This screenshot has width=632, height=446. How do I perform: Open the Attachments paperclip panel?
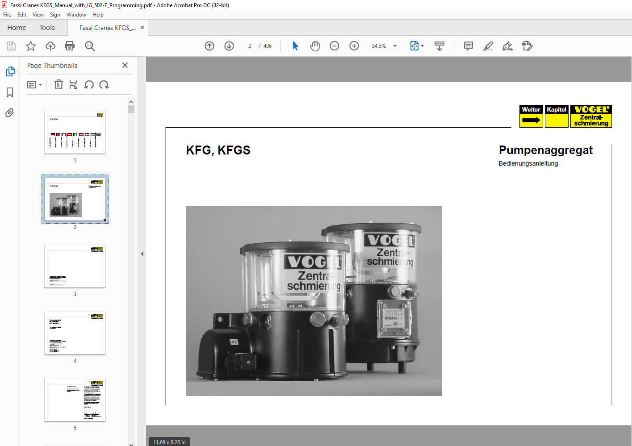click(10, 113)
